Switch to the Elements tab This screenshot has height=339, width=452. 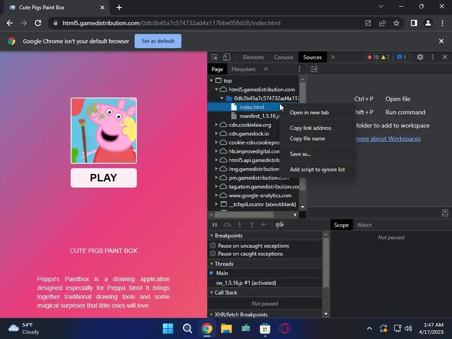tap(253, 57)
